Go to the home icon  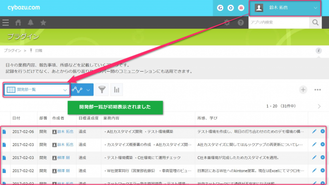click(x=18, y=23)
